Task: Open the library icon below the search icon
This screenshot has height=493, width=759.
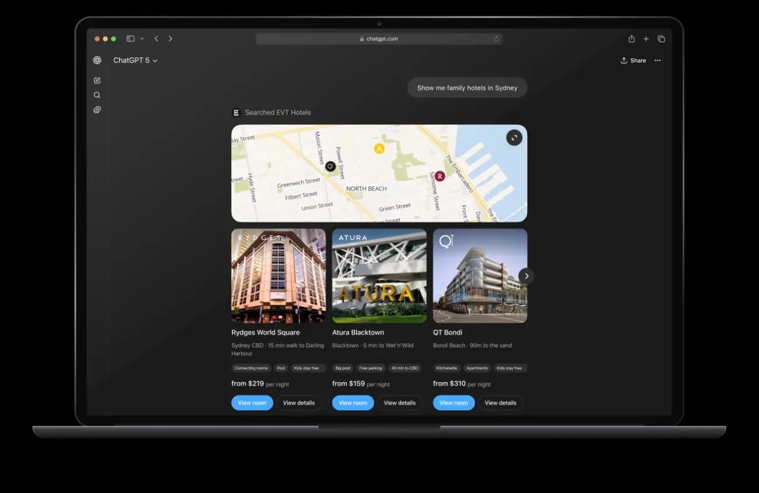Action: 97,110
